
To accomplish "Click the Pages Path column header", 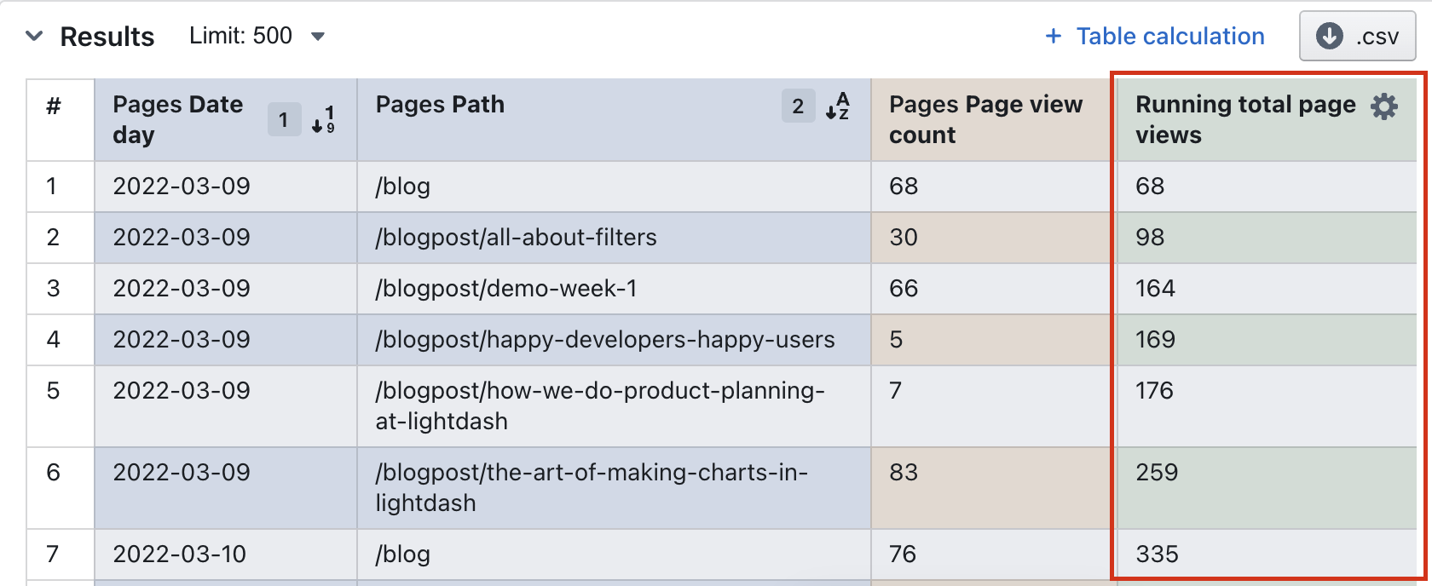I will (440, 105).
